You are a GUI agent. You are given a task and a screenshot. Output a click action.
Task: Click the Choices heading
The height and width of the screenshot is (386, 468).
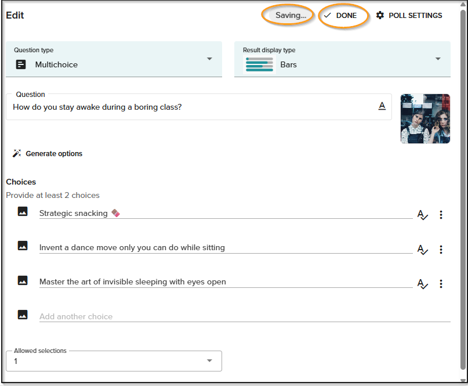click(x=21, y=182)
